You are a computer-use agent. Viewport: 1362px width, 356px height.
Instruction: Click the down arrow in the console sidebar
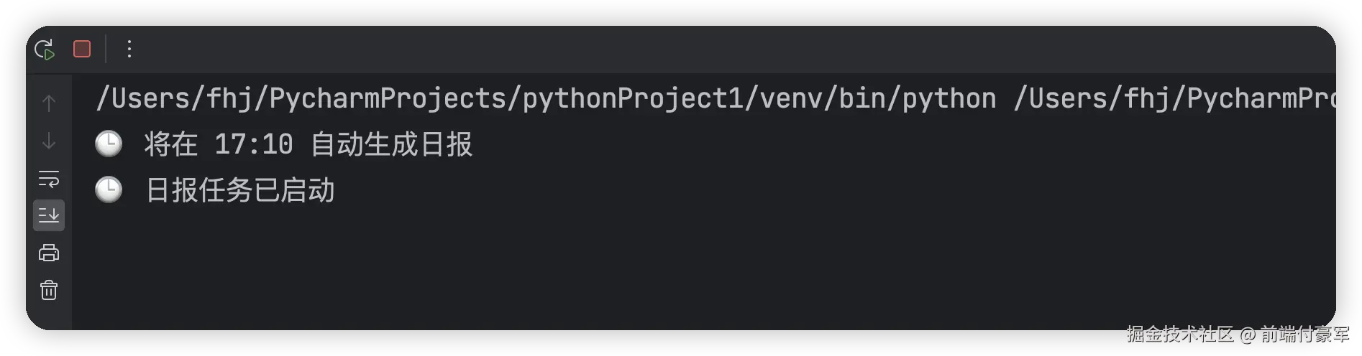pyautogui.click(x=49, y=141)
